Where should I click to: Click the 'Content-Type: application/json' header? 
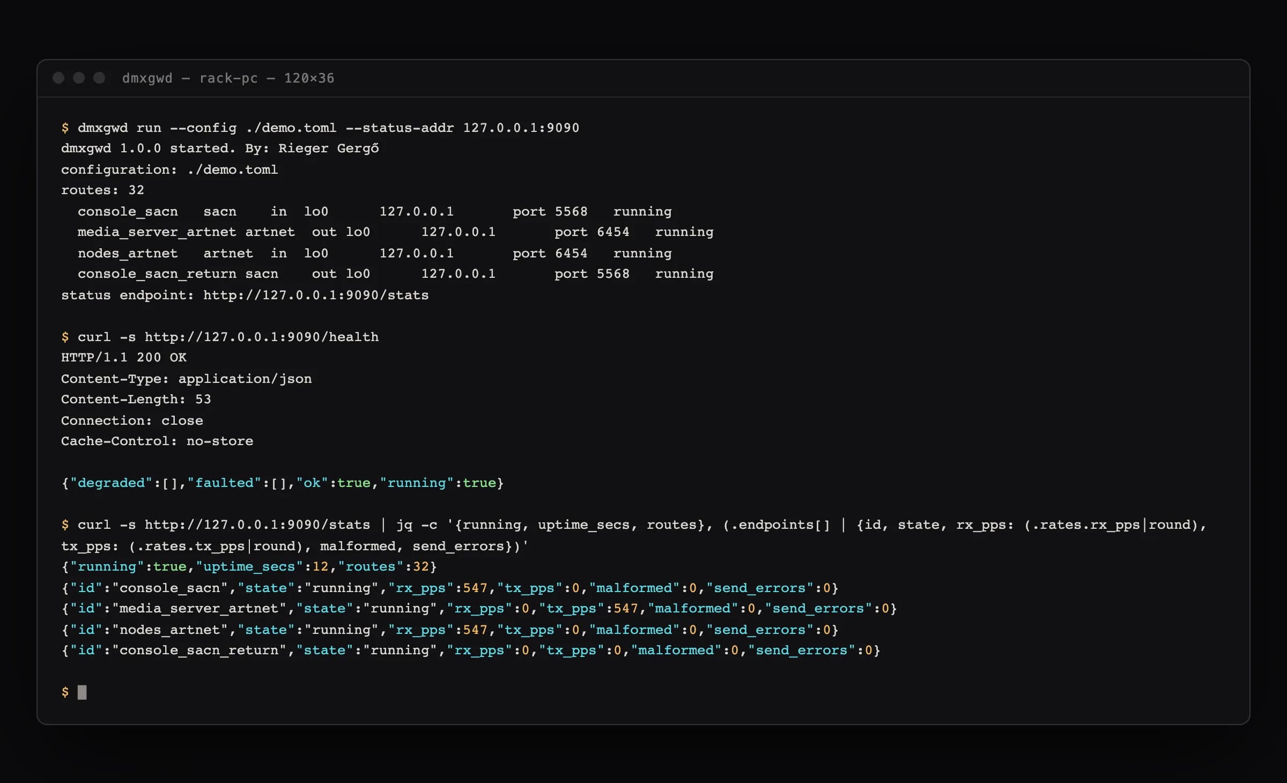click(x=186, y=379)
